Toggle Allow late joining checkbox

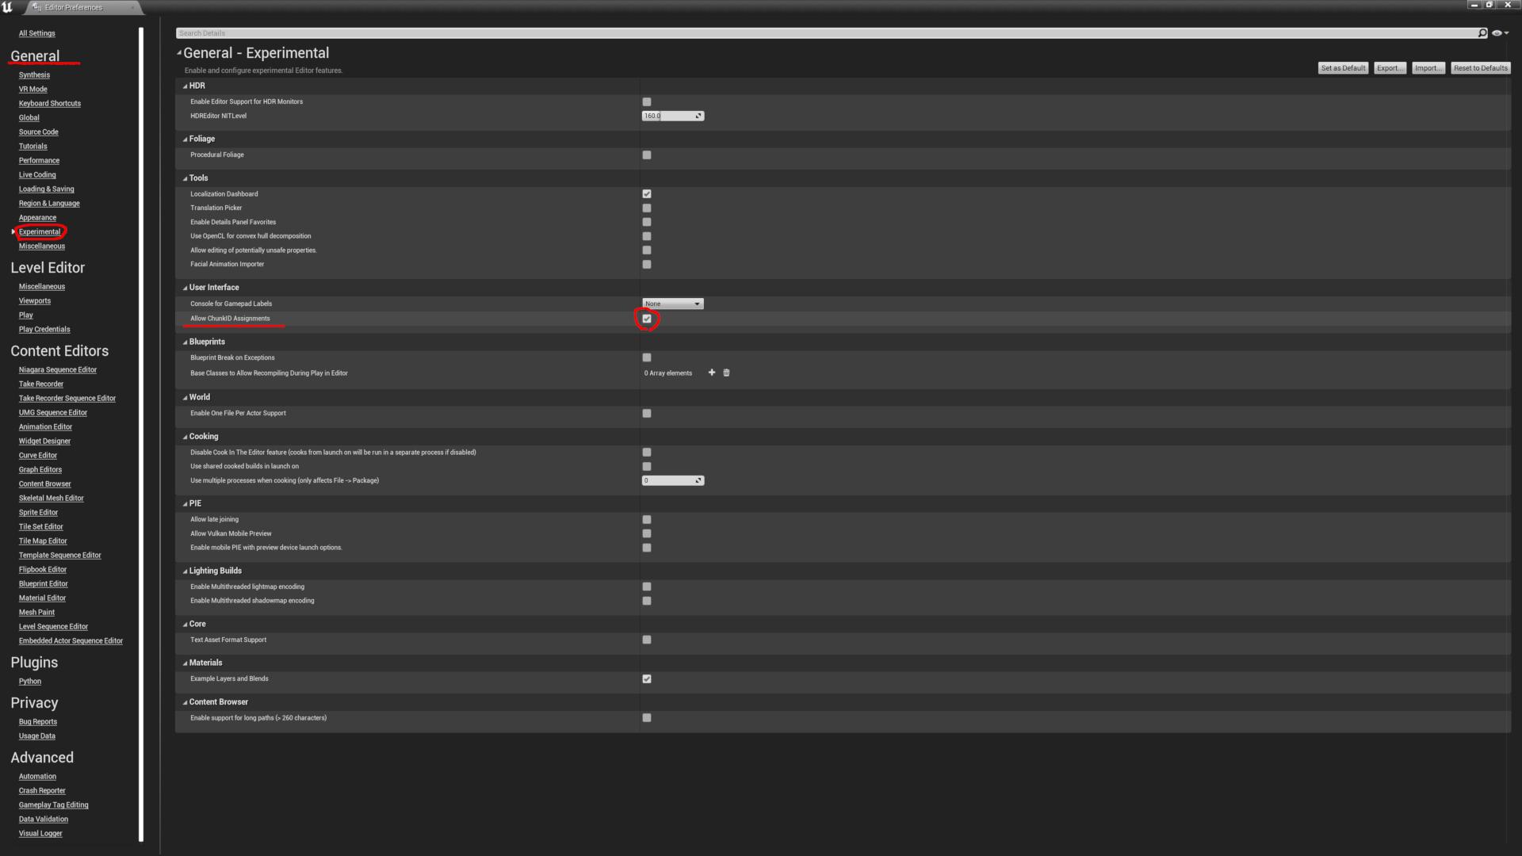pos(647,520)
